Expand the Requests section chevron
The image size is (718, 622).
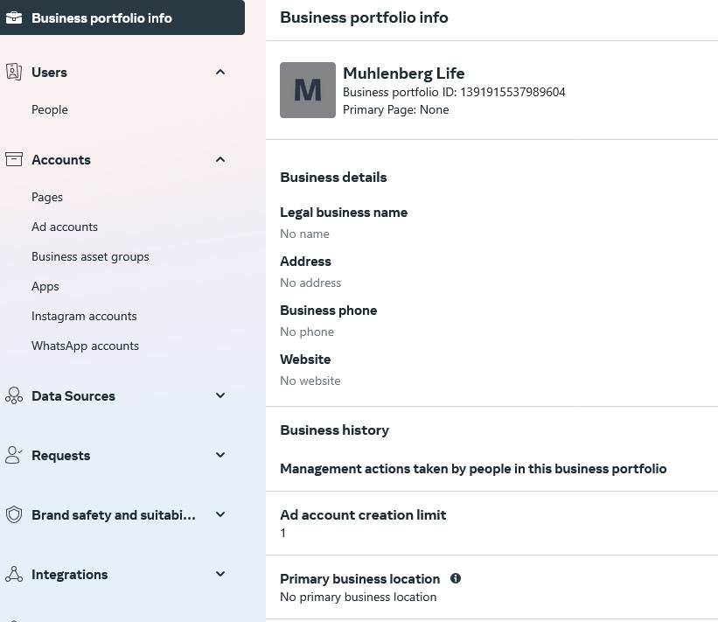(x=220, y=455)
